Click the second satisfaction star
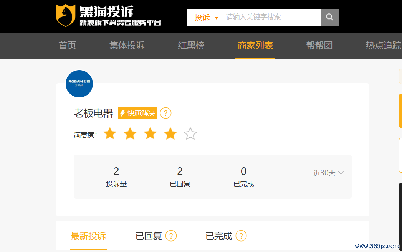The image size is (402, 252). point(130,134)
